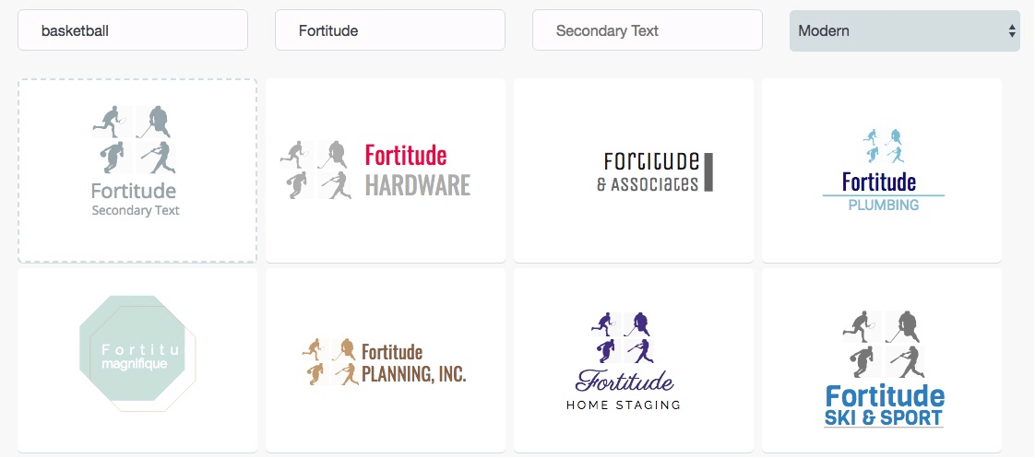Click the blue-gray sports icon in dashed template

pyautogui.click(x=134, y=139)
